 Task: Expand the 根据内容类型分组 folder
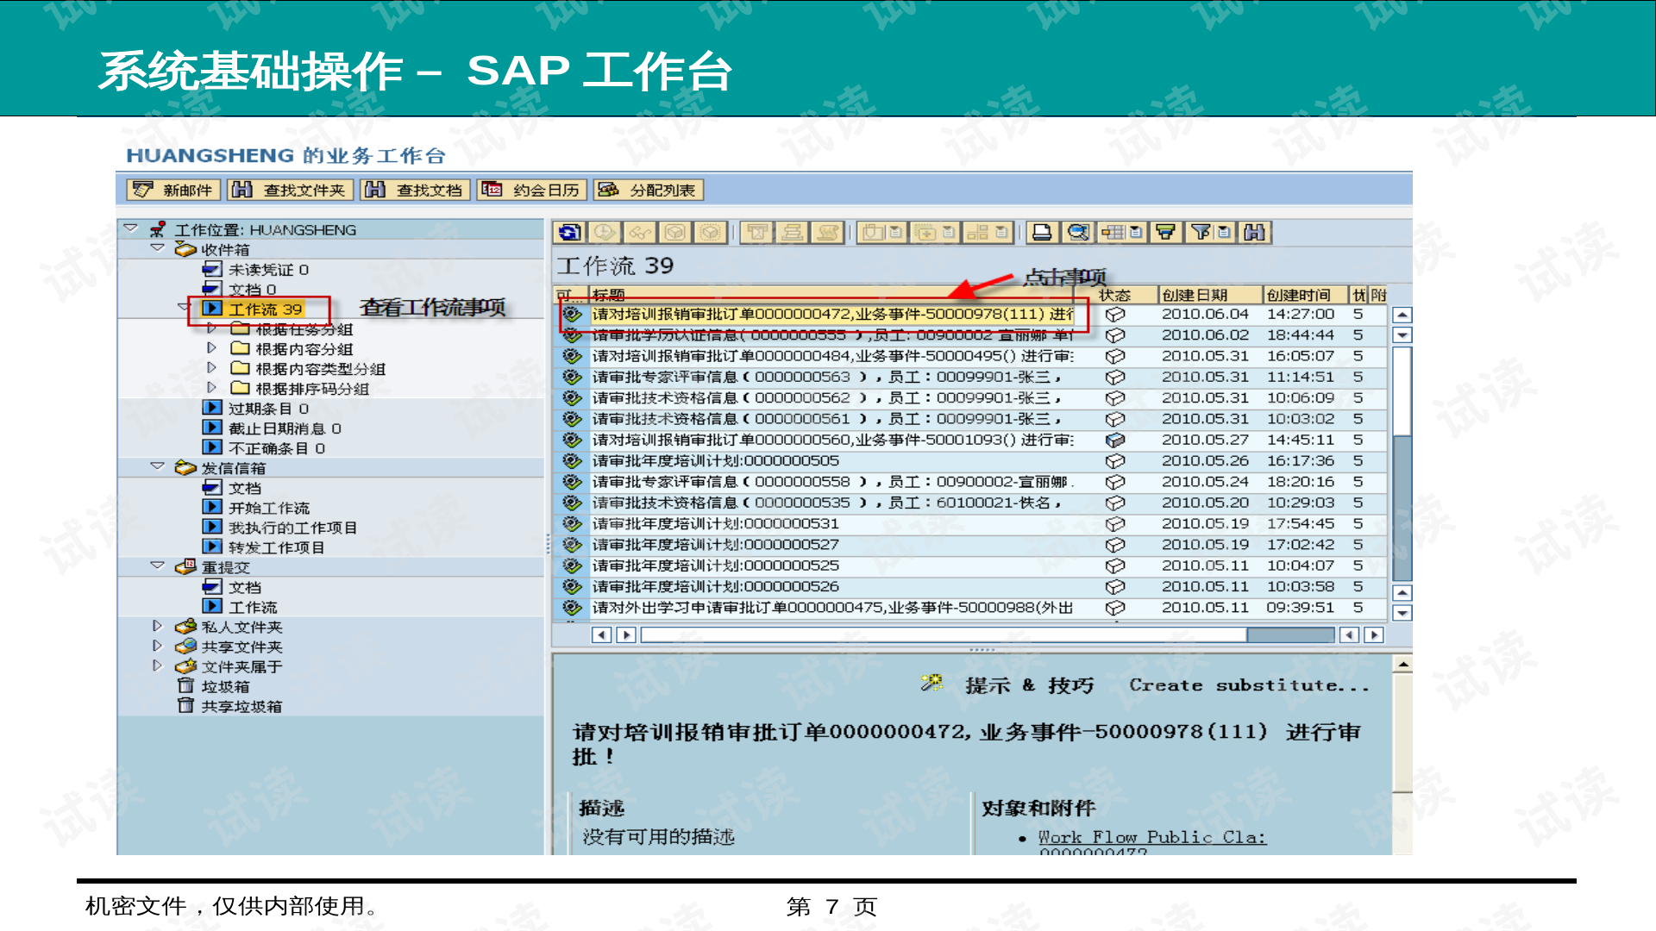[x=211, y=368]
